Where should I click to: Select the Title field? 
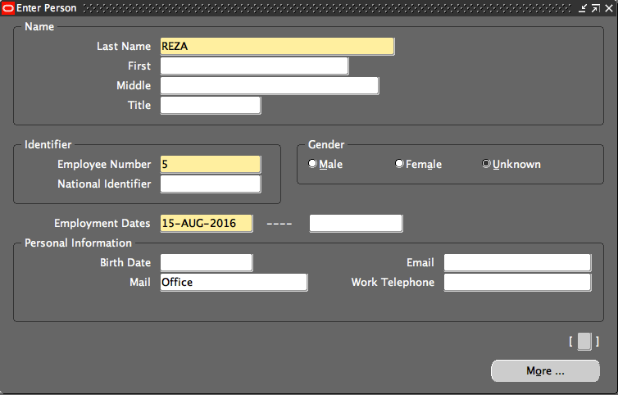210,106
